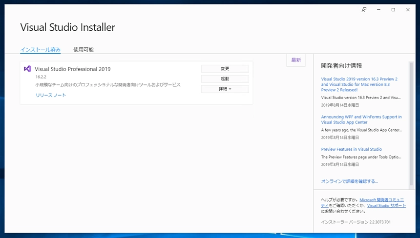Click the 起動 button to launch
The image size is (420, 238).
coord(225,79)
